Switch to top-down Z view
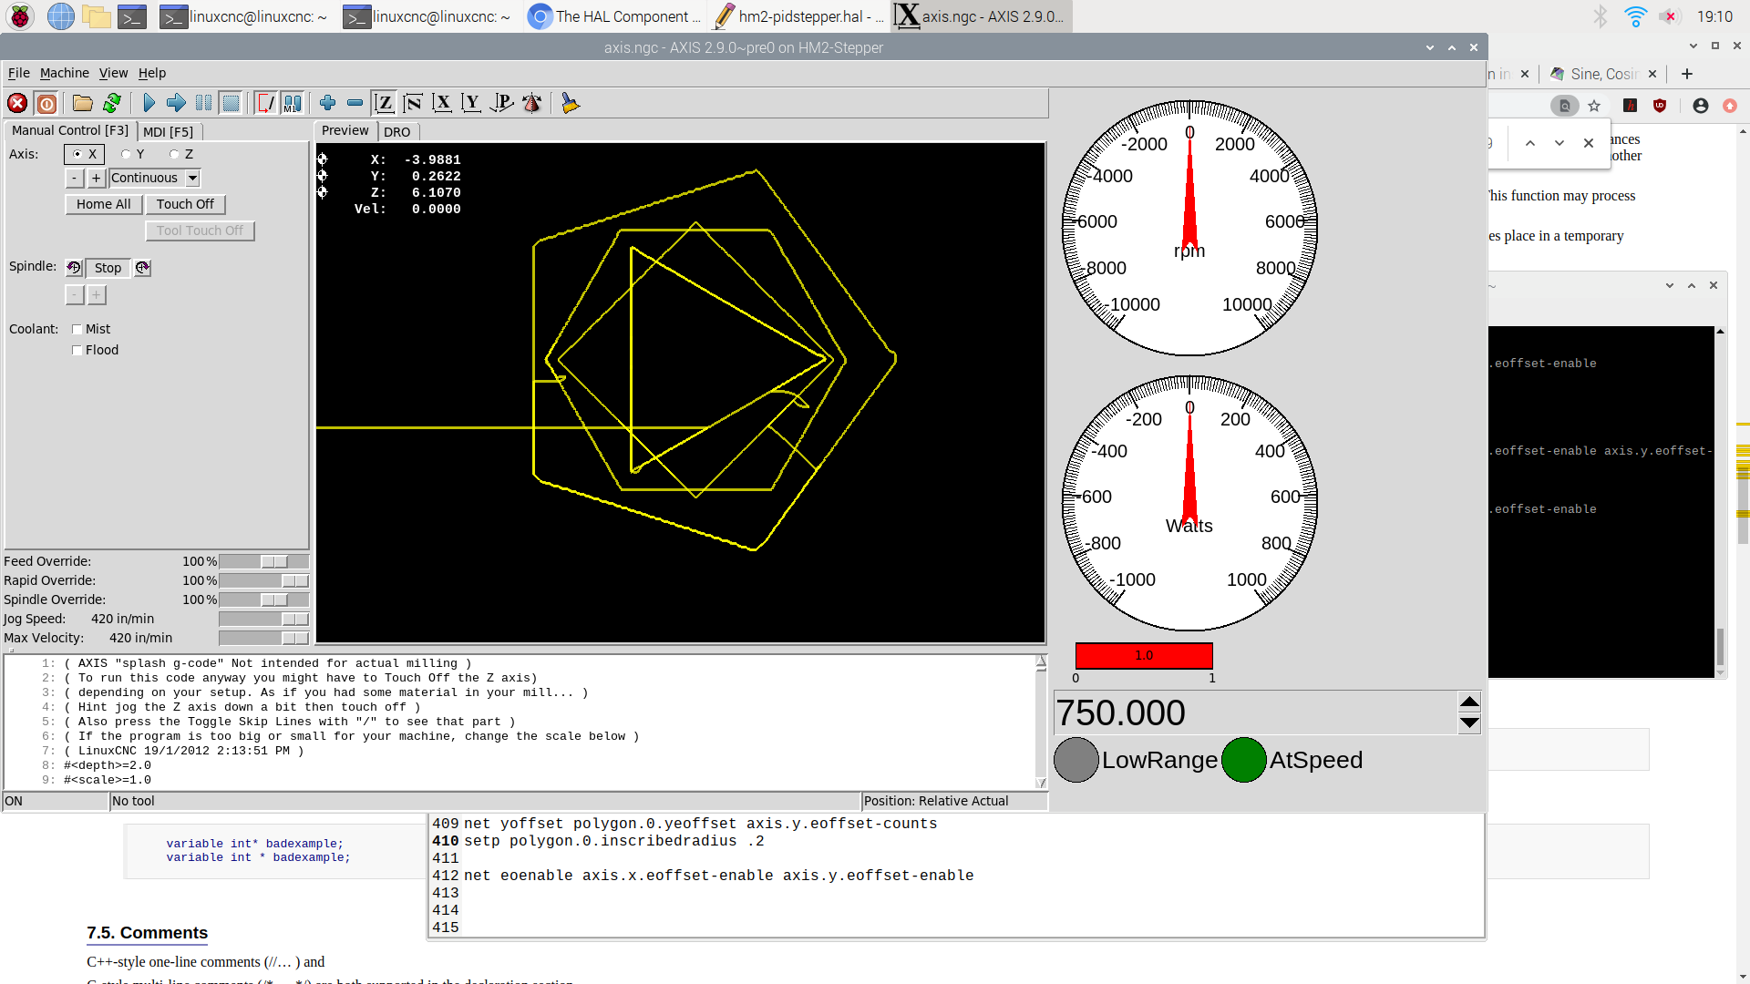1750x984 pixels. [385, 103]
